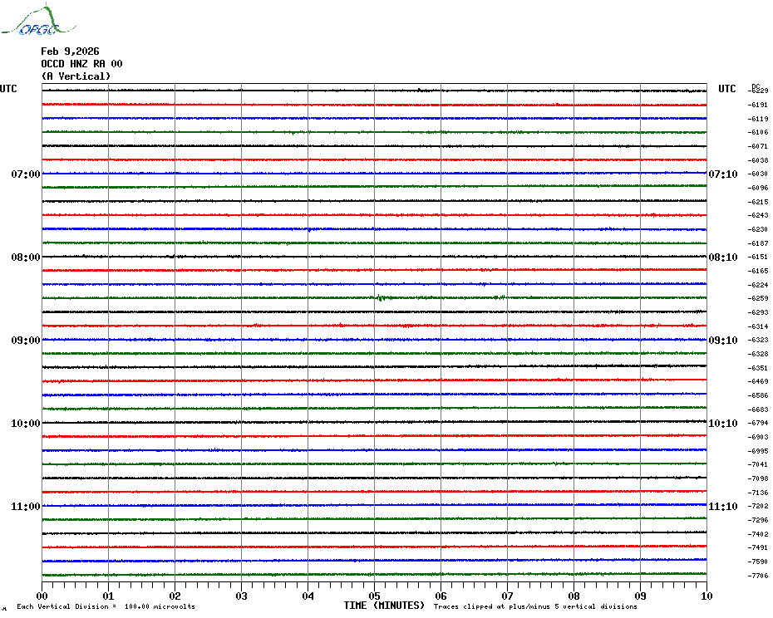The width and height of the screenshot is (773, 618).
Task: Click the 09:10 time label on right
Action: pyautogui.click(x=722, y=341)
